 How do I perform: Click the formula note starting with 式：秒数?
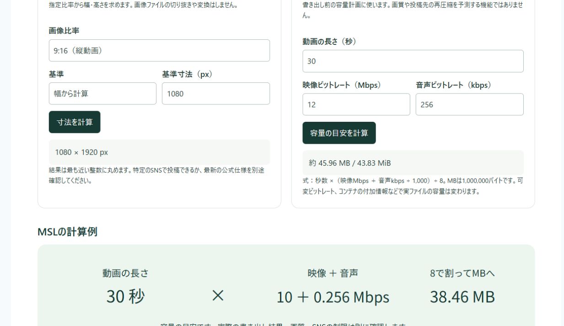[413, 186]
